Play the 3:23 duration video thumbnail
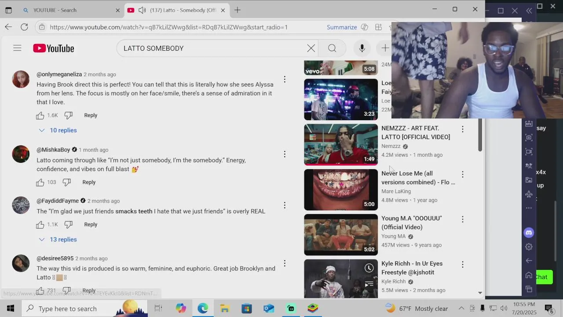563x317 pixels. pos(341,100)
